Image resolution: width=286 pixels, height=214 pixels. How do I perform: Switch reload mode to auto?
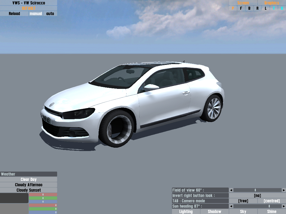(50, 14)
